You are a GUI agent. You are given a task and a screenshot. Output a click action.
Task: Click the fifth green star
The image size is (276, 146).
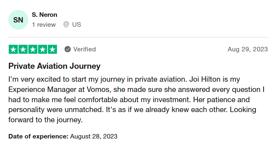point(52,49)
